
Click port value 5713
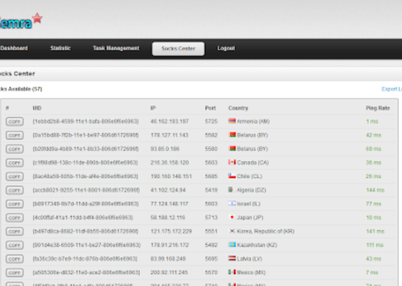[211, 218]
